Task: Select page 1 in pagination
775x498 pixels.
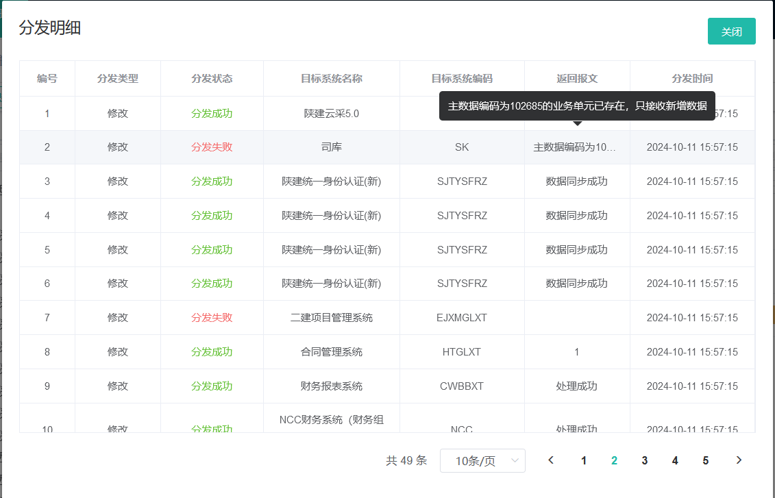Action: [x=584, y=460]
